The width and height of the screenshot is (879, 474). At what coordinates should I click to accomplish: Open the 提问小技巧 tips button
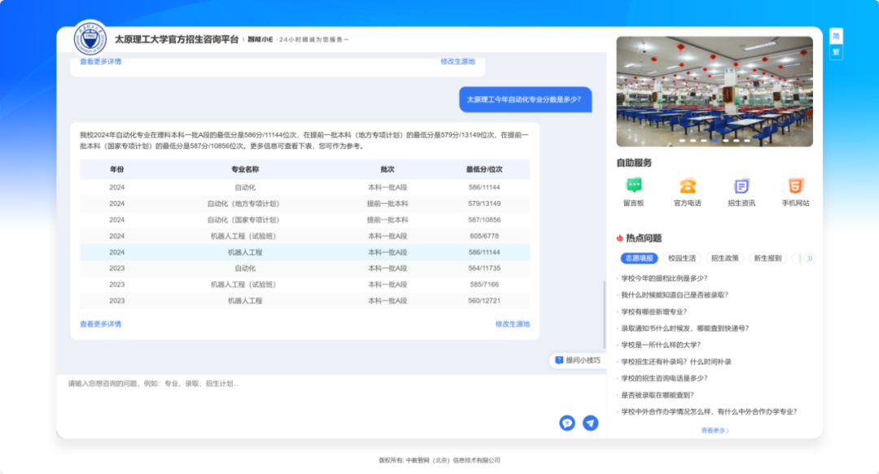pyautogui.click(x=578, y=360)
